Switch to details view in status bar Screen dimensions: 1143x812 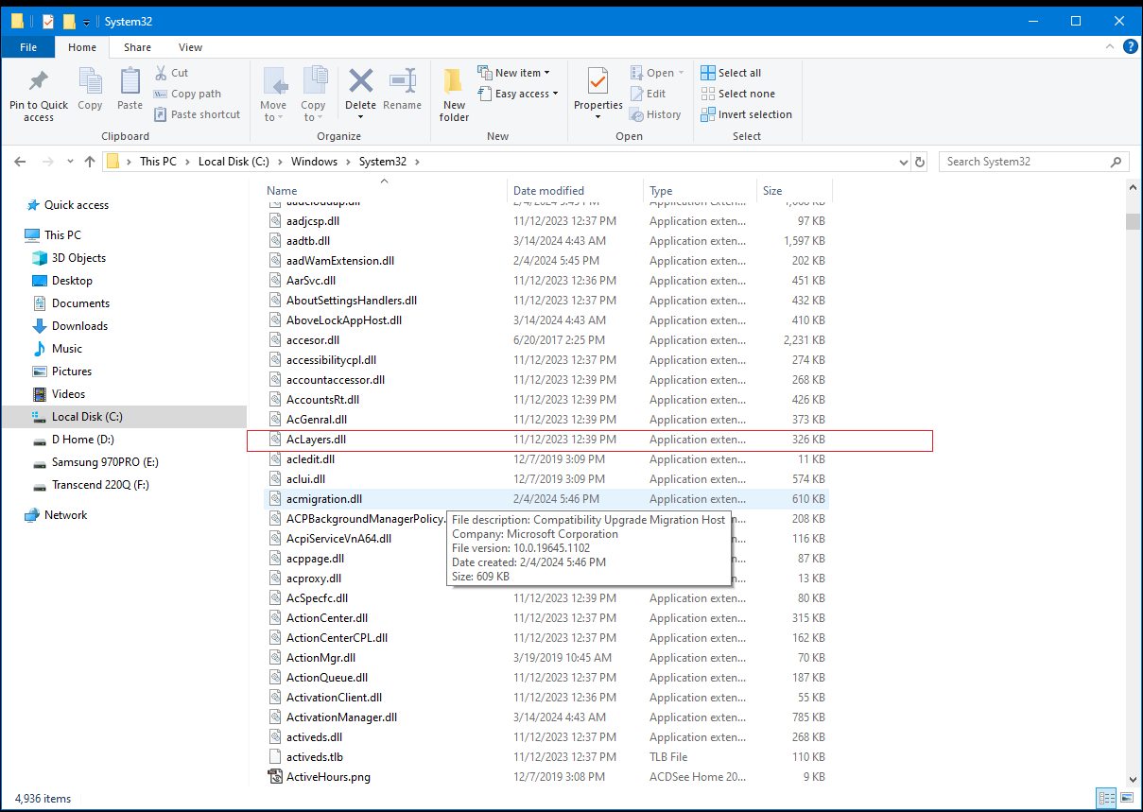1104,799
